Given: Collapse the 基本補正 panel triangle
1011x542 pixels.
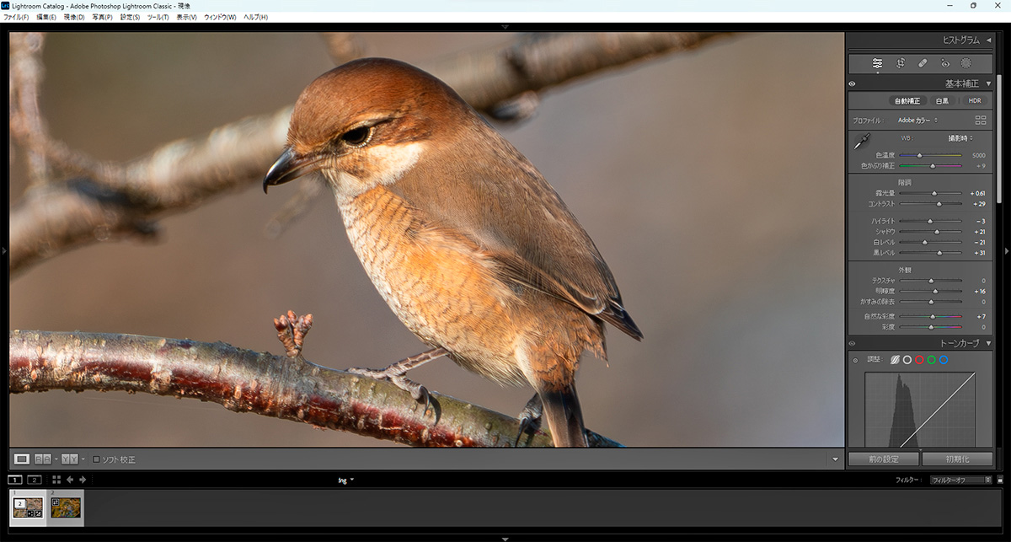Looking at the screenshot, I should [988, 84].
